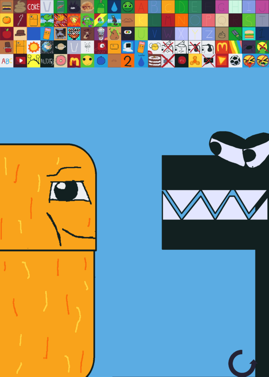Choose the pepperoni pizza slice tile
The height and width of the screenshot is (377, 269).
pos(74,20)
